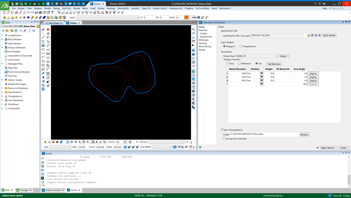Click the home icon in Data panel

[3, 31]
